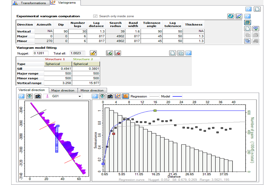This screenshot has height=185, width=275.
Task: Toggle the Total sill padlock
Action: pyautogui.click(x=93, y=53)
